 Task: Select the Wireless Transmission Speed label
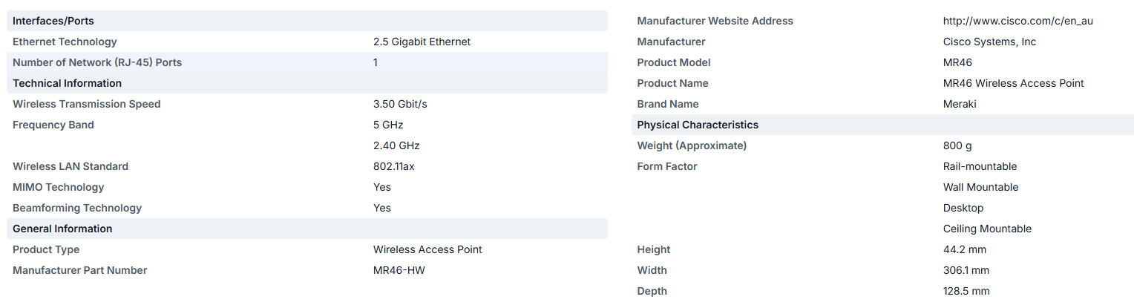[x=86, y=104]
